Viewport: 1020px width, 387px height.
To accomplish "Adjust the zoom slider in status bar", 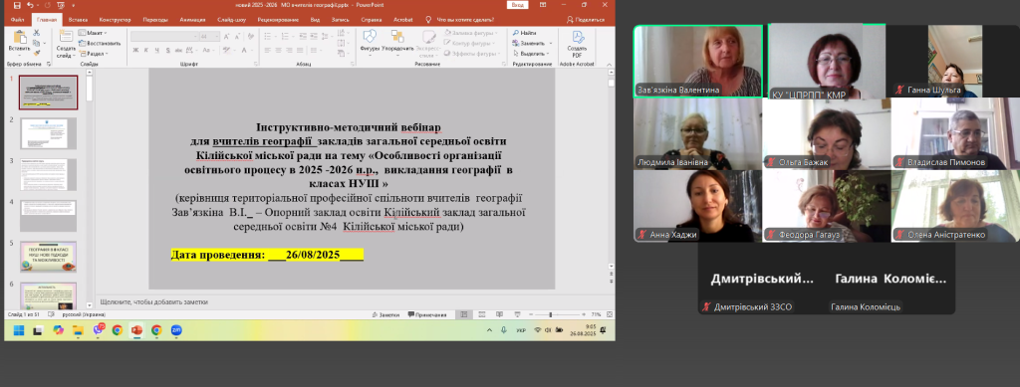I will (551, 314).
